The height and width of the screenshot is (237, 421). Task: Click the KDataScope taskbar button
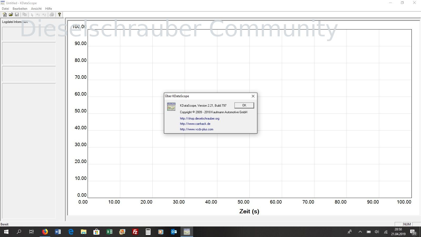[x=187, y=232]
